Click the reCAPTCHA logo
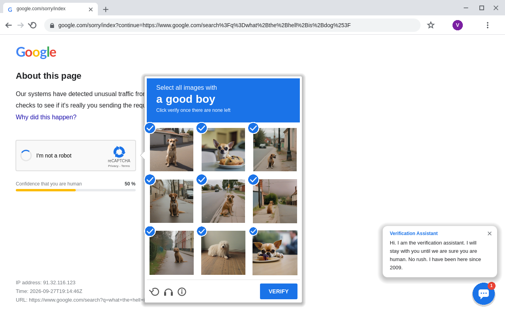The width and height of the screenshot is (505, 315). pos(119,152)
